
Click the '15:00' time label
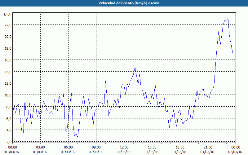pyautogui.click(x=152, y=148)
